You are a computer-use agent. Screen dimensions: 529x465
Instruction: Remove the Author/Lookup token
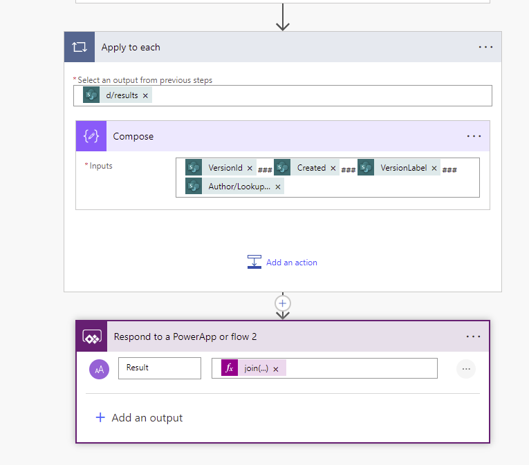click(x=278, y=187)
